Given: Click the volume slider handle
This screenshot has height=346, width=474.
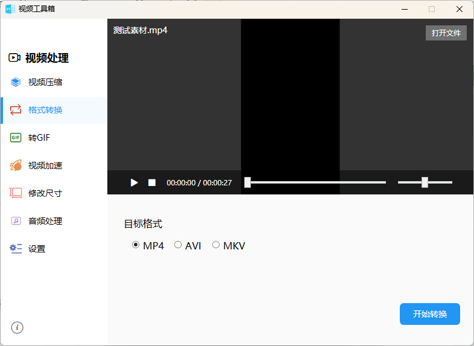Looking at the screenshot, I should pos(425,182).
